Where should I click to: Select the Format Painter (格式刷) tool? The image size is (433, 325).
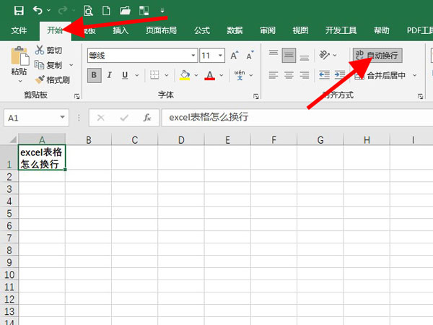[52, 80]
